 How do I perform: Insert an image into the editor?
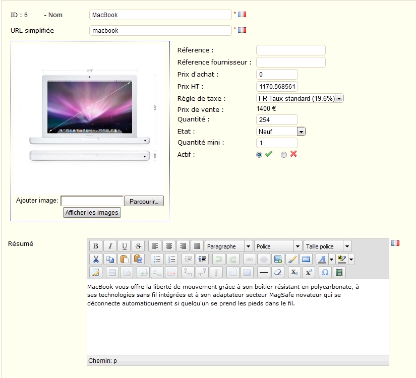tap(278, 259)
